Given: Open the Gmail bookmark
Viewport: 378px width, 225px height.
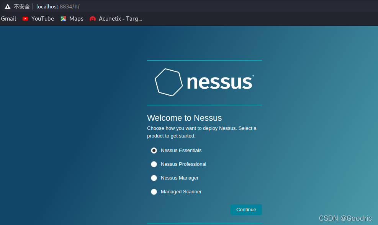Looking at the screenshot, I should click(x=8, y=19).
